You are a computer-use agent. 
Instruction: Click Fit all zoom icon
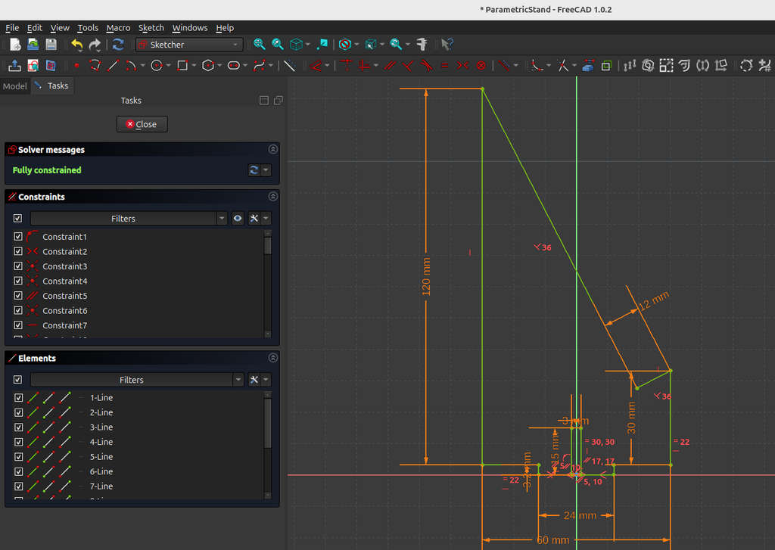pyautogui.click(x=260, y=45)
